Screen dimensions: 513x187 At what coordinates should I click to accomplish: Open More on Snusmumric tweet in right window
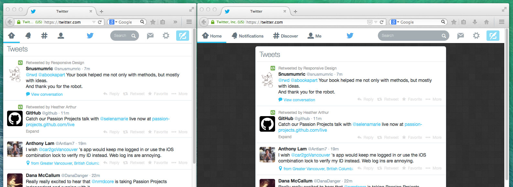(x=433, y=99)
